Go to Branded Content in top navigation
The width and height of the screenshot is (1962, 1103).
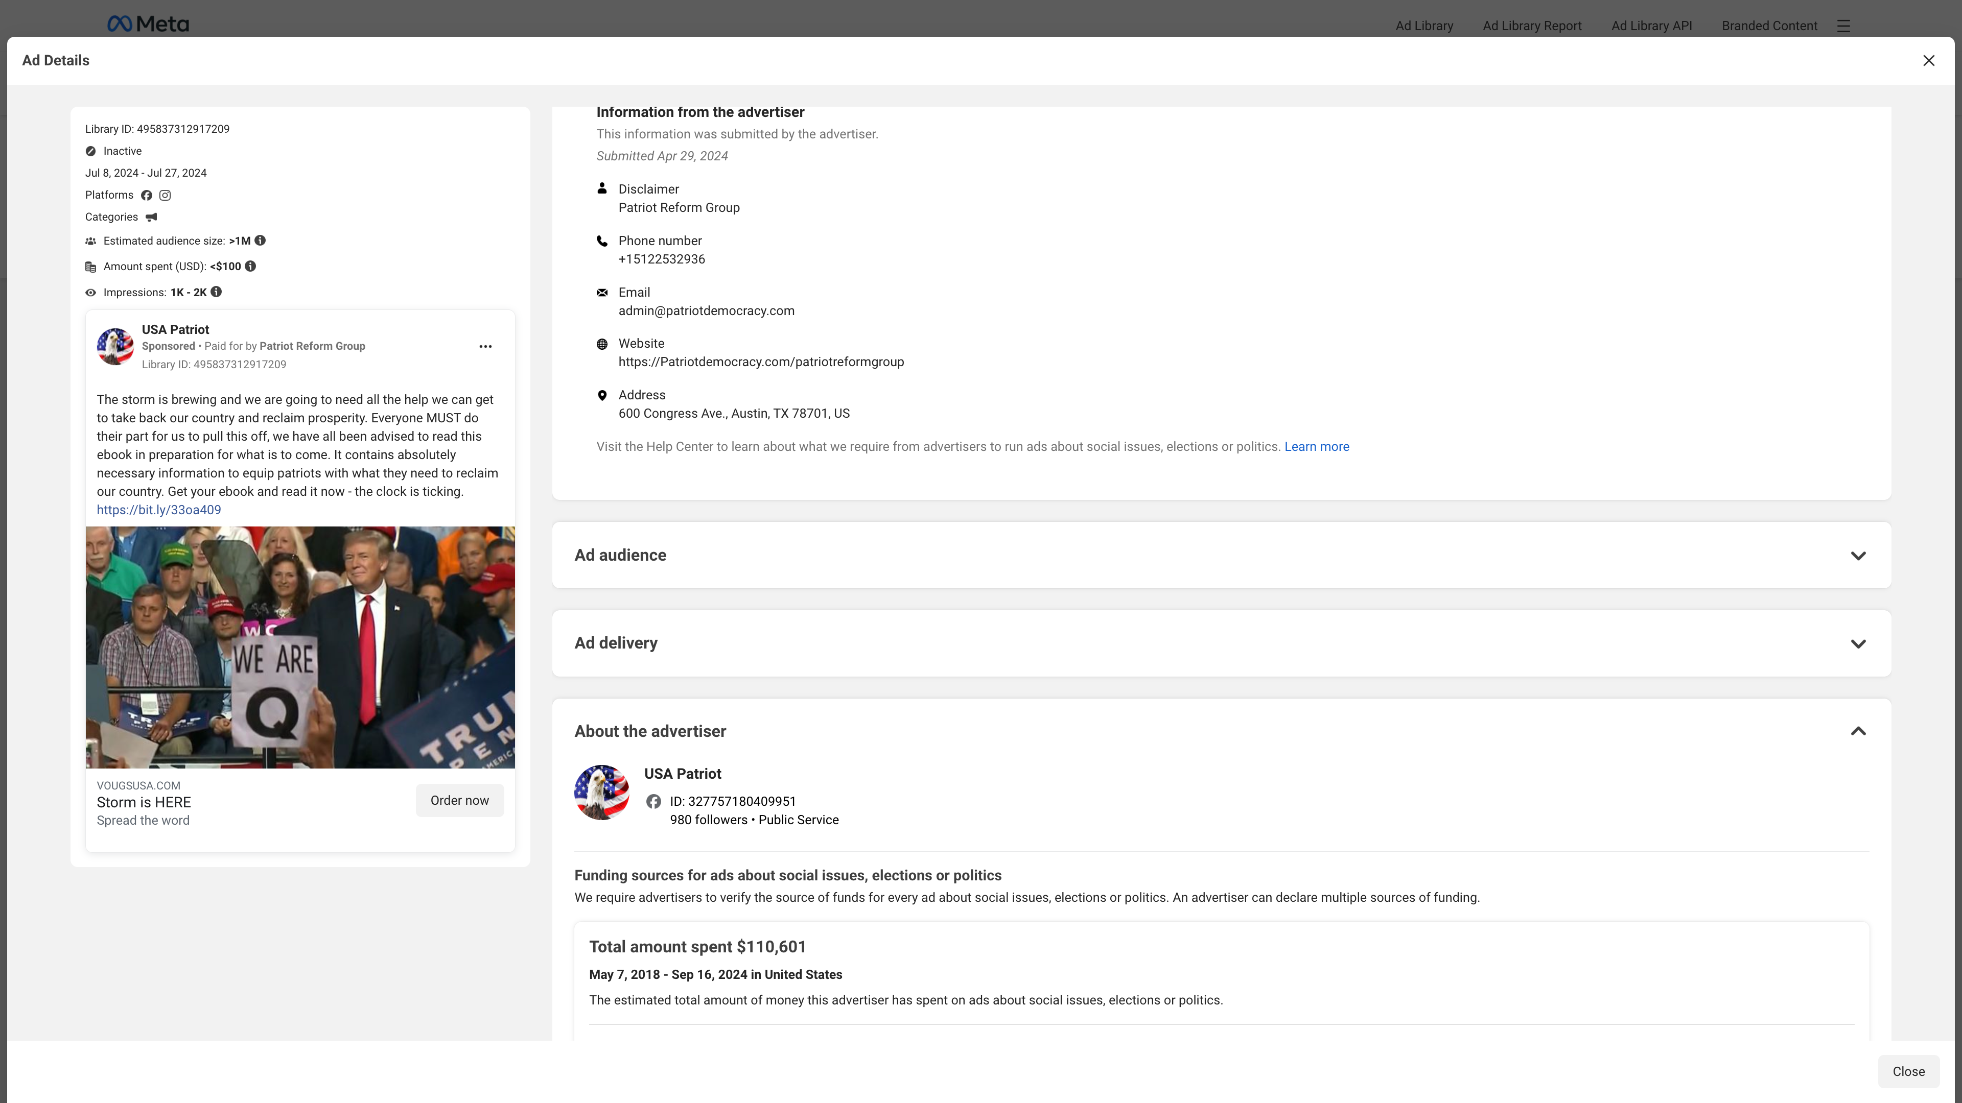point(1769,26)
